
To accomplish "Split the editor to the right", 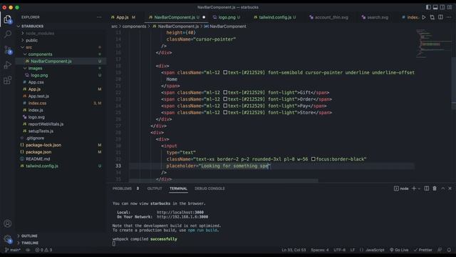I will pyautogui.click(x=440, y=17).
